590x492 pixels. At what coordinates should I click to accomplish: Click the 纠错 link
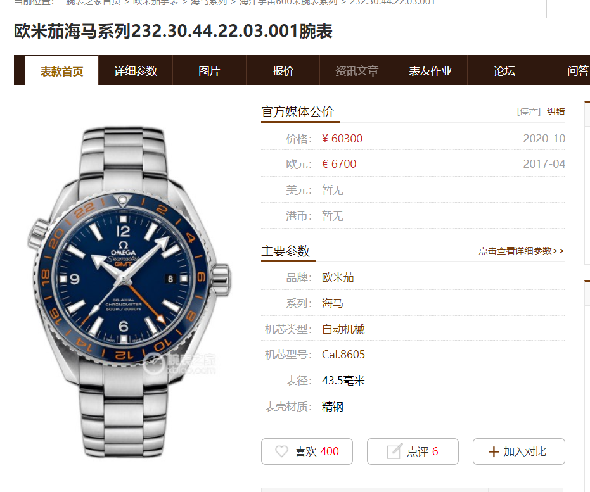click(x=556, y=111)
